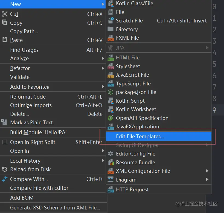Expand the Refactor submenu arrow
Viewport: 224px width, 213px height.
tap(103, 68)
